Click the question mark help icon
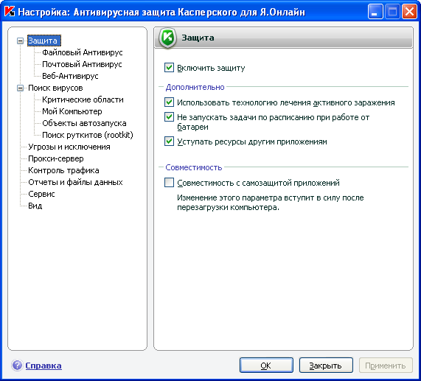Screen dimensions: 421x381 click(17, 366)
